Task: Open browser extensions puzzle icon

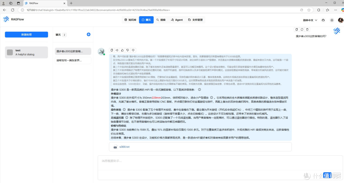Action: [x=319, y=10]
